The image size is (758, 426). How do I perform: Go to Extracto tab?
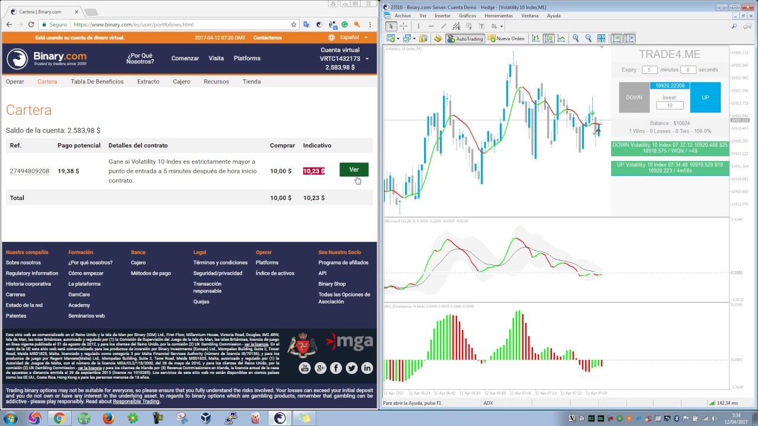pos(148,82)
